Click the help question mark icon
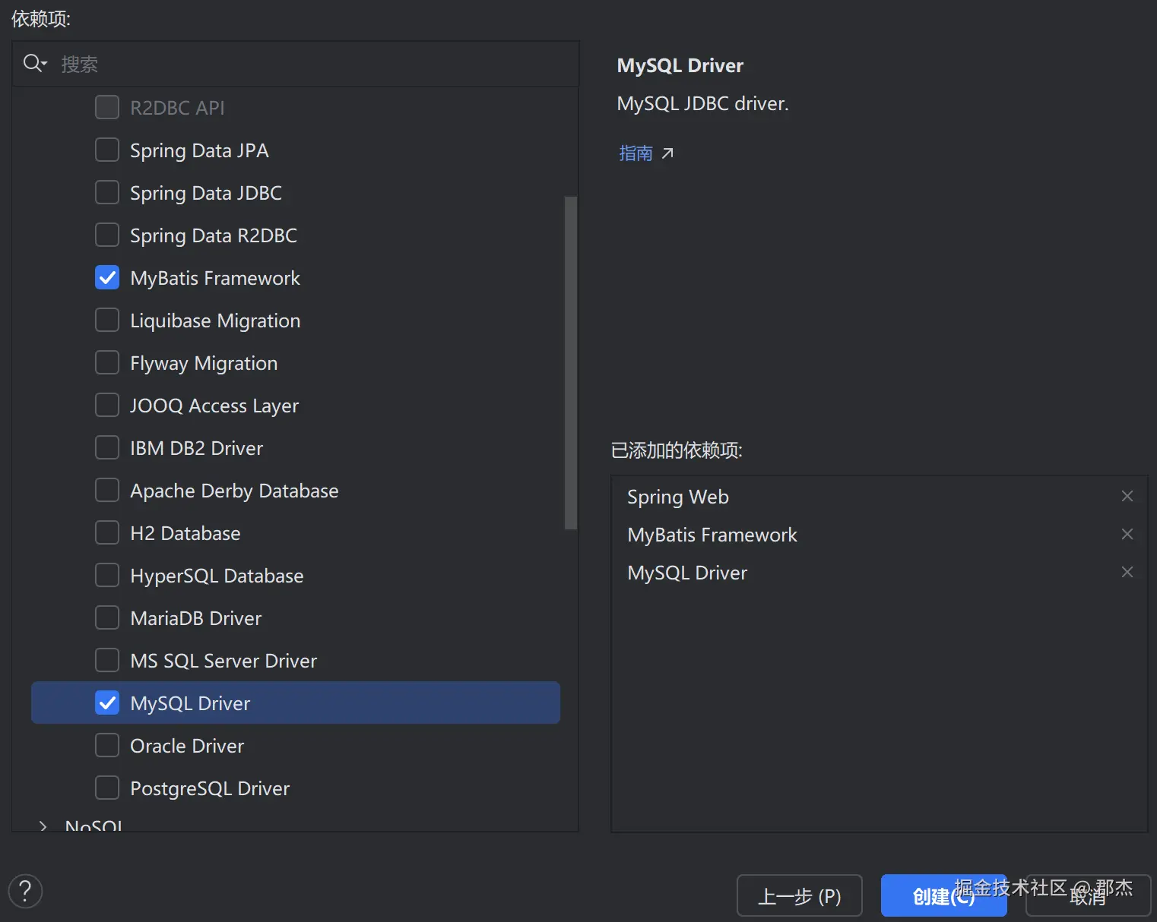This screenshot has width=1157, height=922. pyautogui.click(x=25, y=891)
